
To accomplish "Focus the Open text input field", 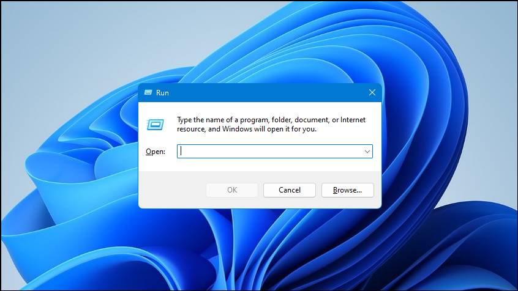I will pyautogui.click(x=274, y=152).
